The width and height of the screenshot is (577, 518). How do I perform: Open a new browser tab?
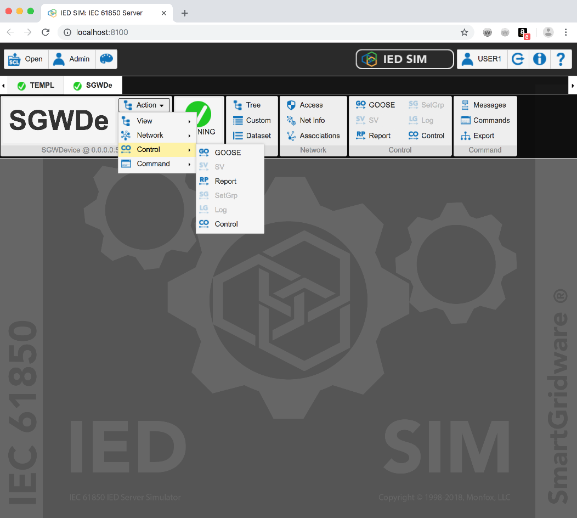(185, 13)
